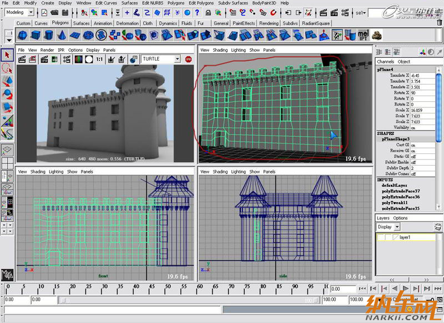
Task: Expand the TURTLE renderer dropdown
Action: (x=177, y=59)
